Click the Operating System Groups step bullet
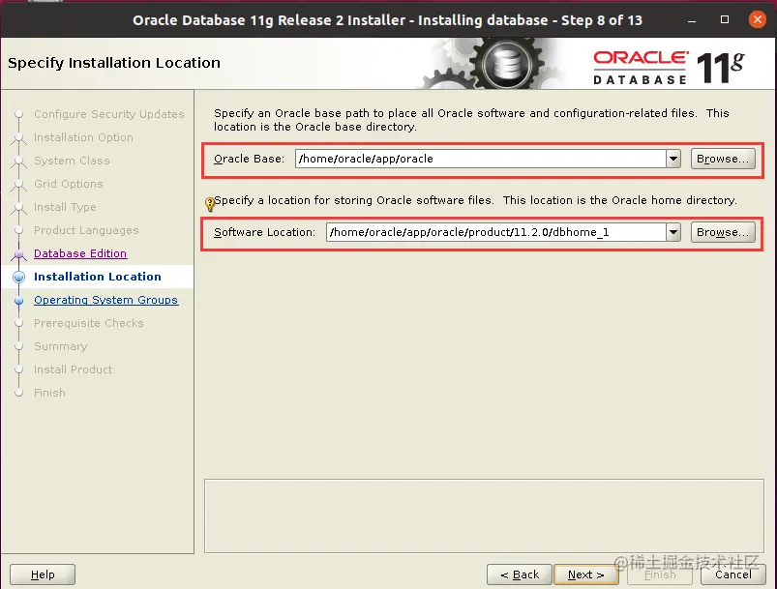Viewport: 777px width, 589px height. (18, 300)
